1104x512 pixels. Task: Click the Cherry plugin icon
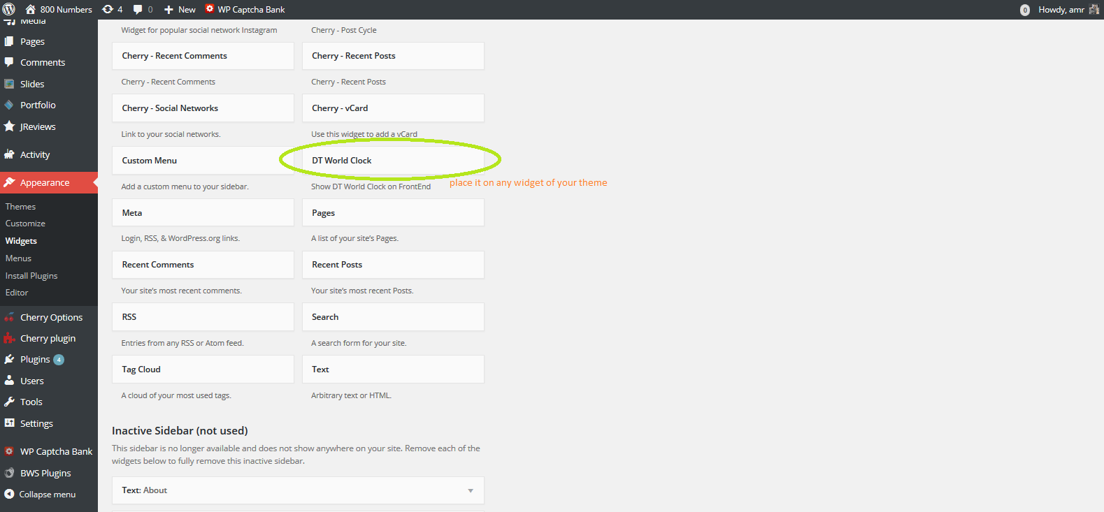(9, 338)
